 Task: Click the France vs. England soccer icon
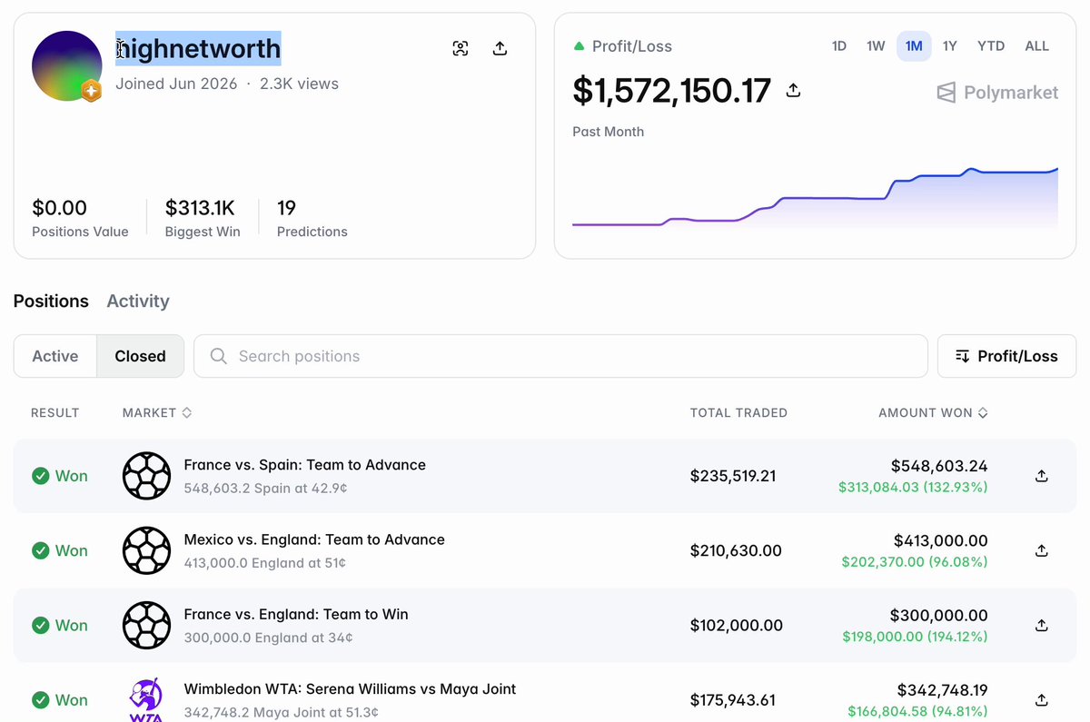point(146,625)
